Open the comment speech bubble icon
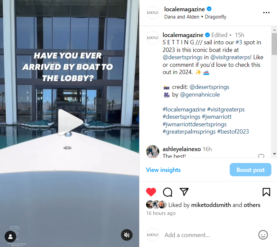Screen dimensions: 277x247 point(168,192)
